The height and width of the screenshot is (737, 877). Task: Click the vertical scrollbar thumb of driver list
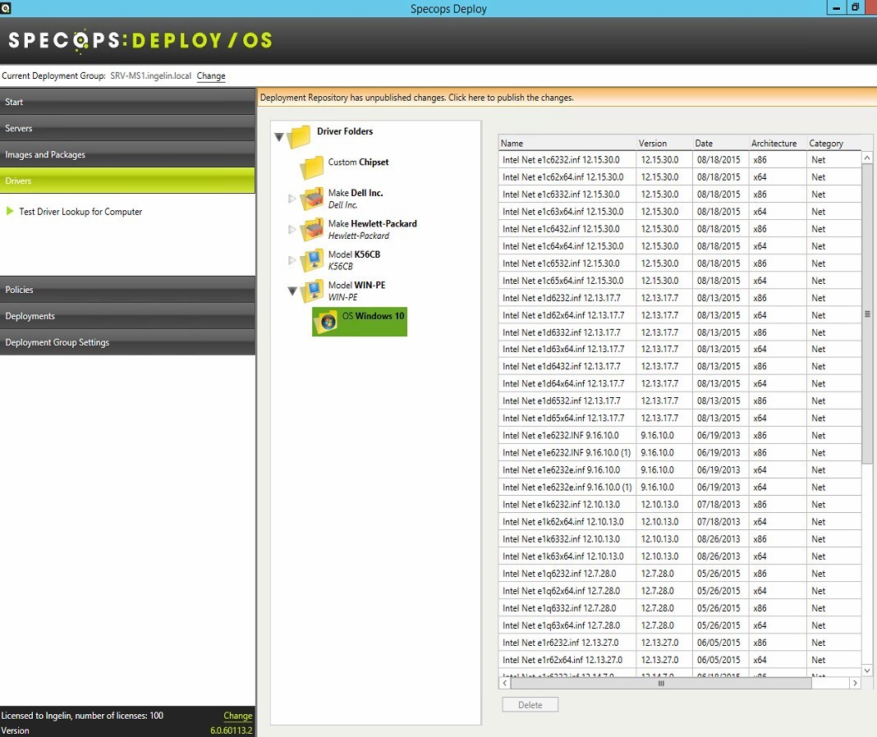point(867,314)
